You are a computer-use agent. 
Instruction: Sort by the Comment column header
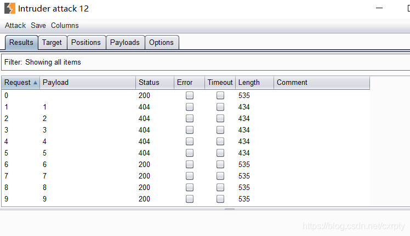(322, 83)
